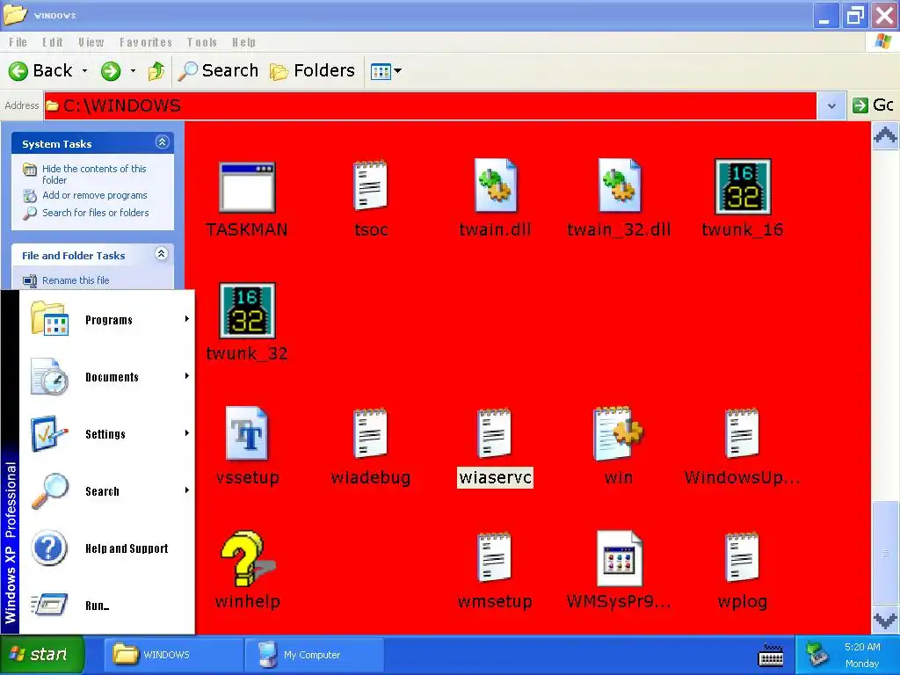Click the Go button beside address bar

(x=873, y=105)
